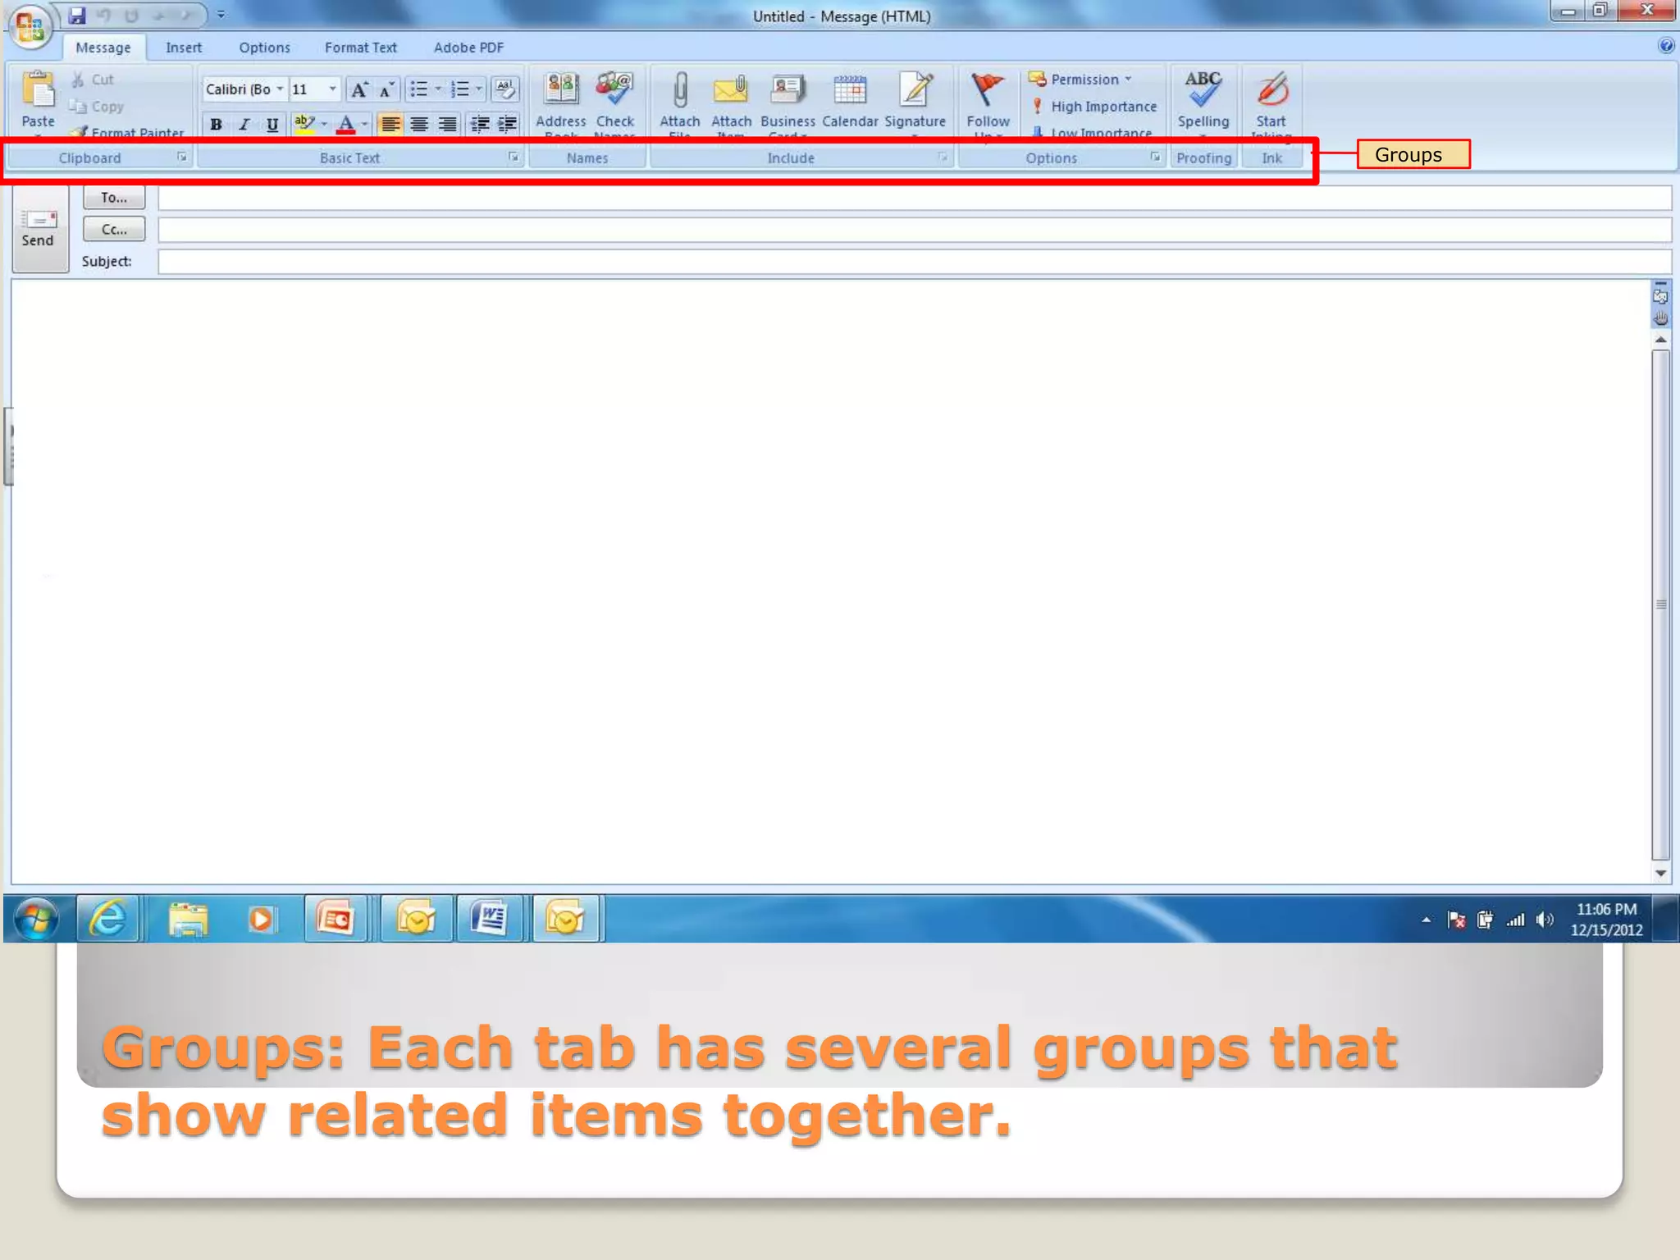The image size is (1680, 1260).
Task: Shrink font size
Action: (x=386, y=89)
